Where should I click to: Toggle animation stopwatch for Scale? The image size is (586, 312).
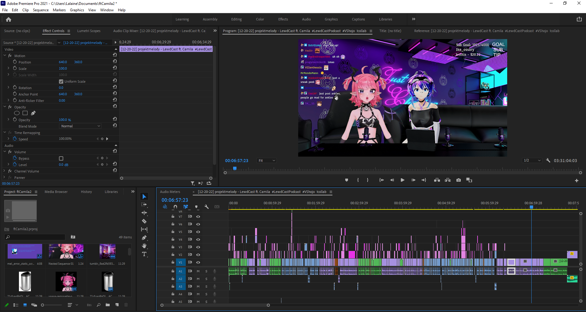(x=15, y=68)
